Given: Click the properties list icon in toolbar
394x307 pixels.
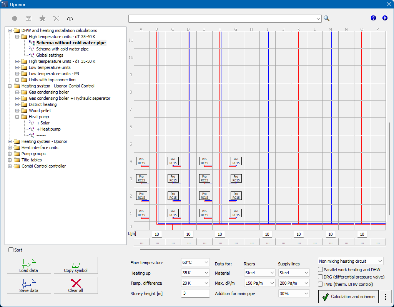Looking at the screenshot, I should [x=28, y=18].
